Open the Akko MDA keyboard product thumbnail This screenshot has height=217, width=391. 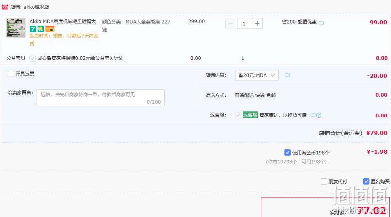16,28
